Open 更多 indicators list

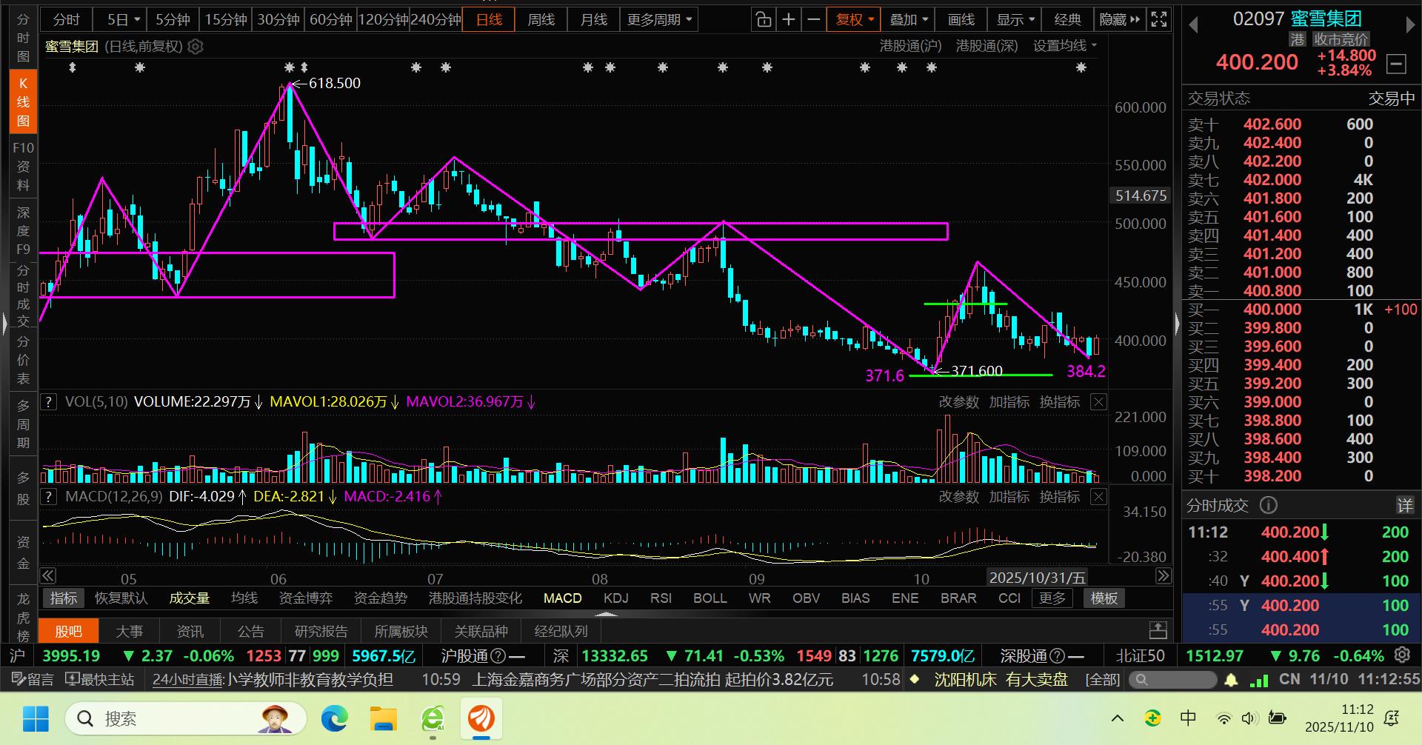pos(1052,598)
